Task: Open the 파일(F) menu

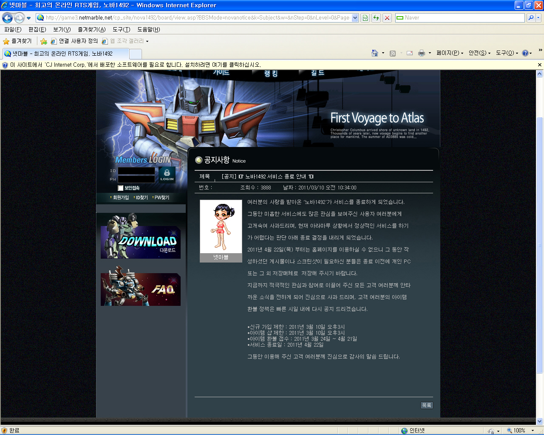Action: (x=13, y=30)
